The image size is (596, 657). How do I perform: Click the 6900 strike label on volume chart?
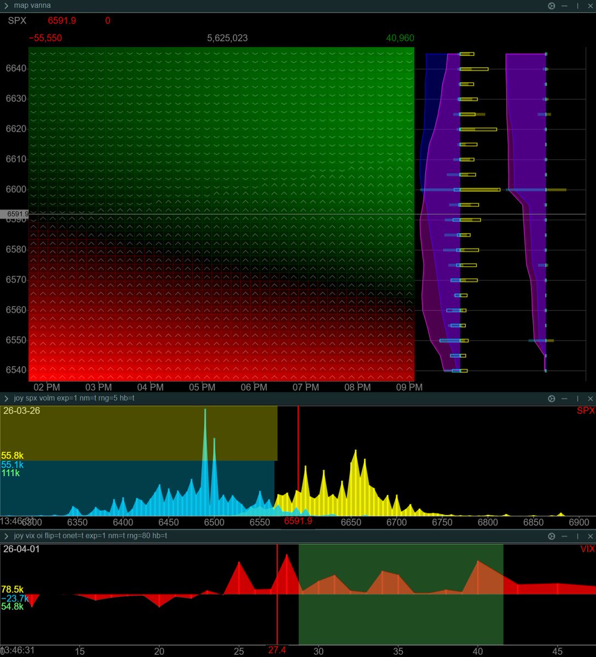point(579,522)
